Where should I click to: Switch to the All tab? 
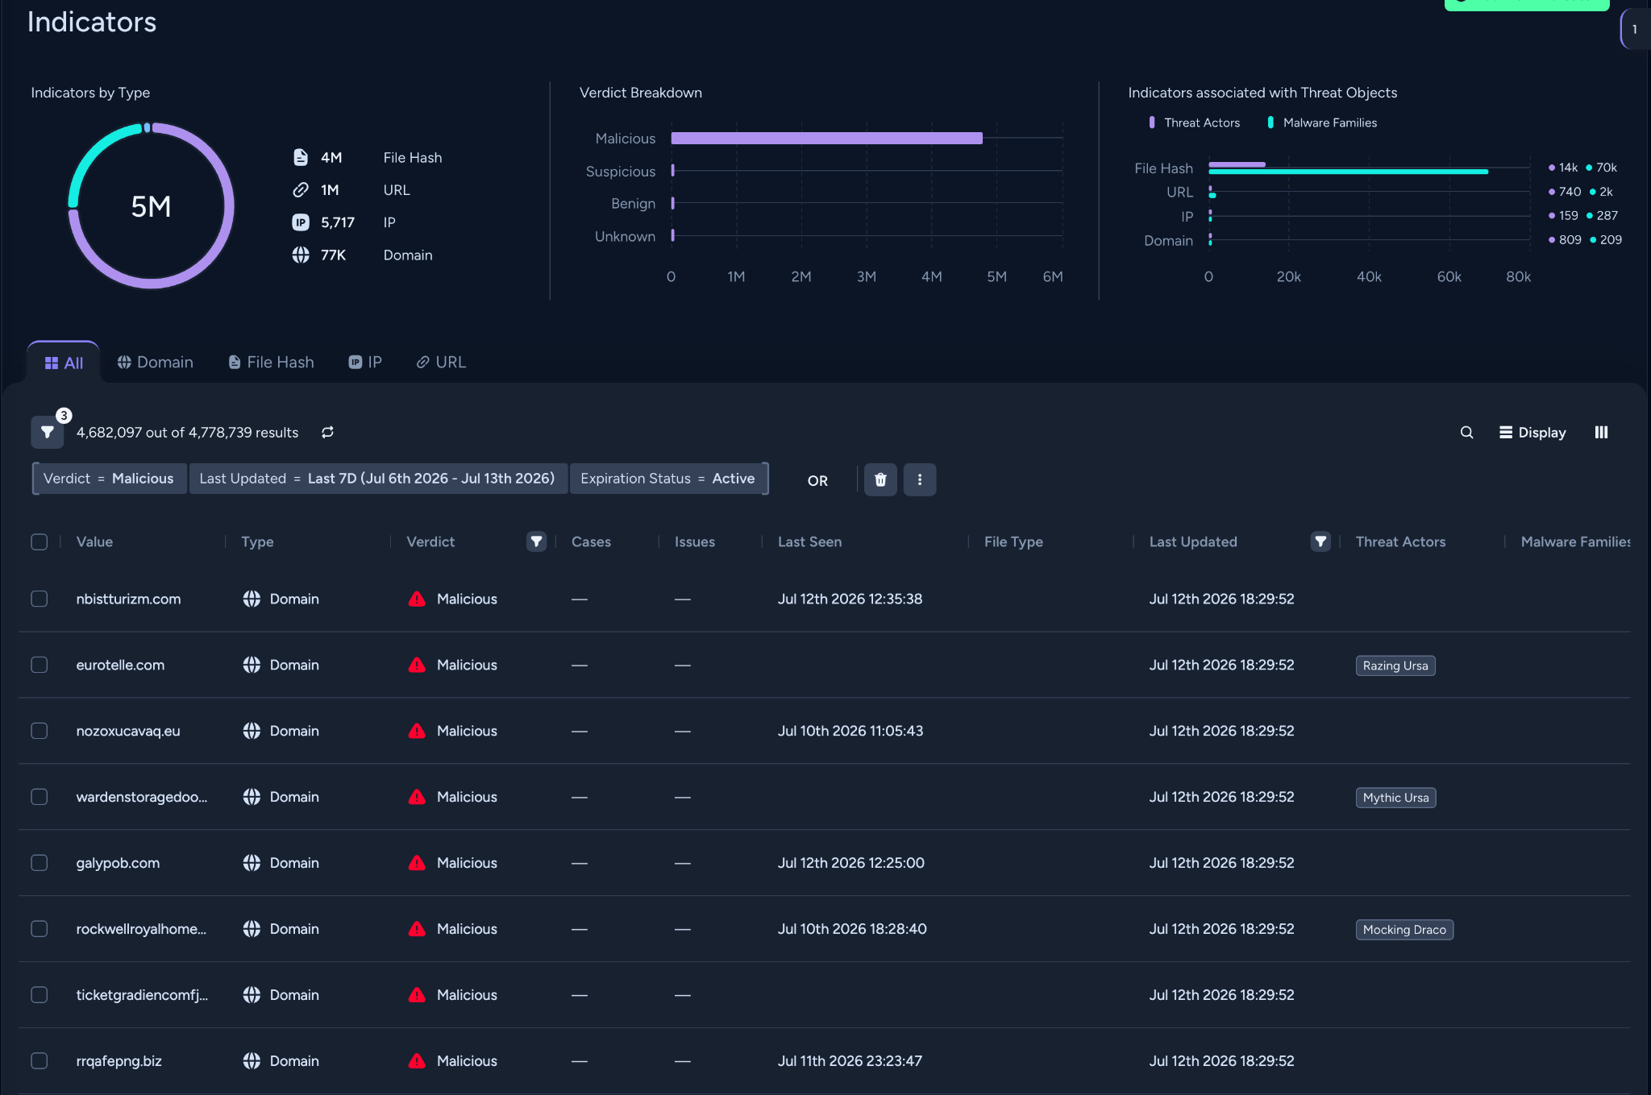[x=64, y=363]
